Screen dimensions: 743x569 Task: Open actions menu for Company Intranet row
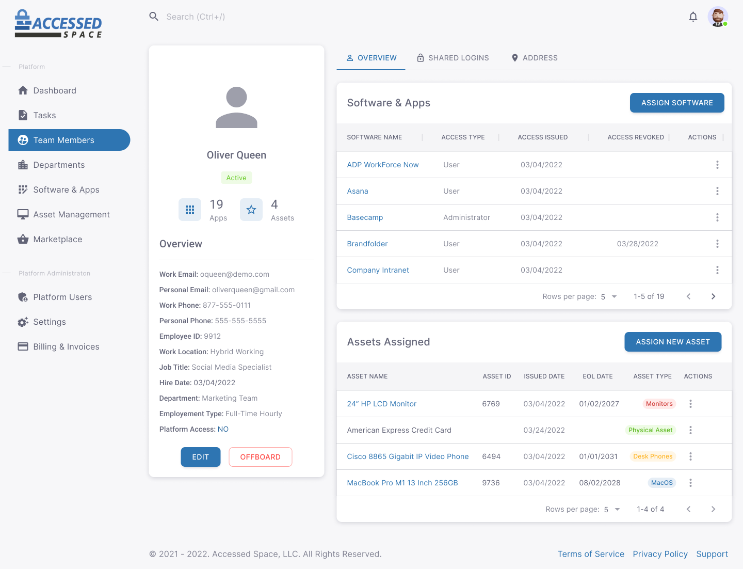(717, 270)
